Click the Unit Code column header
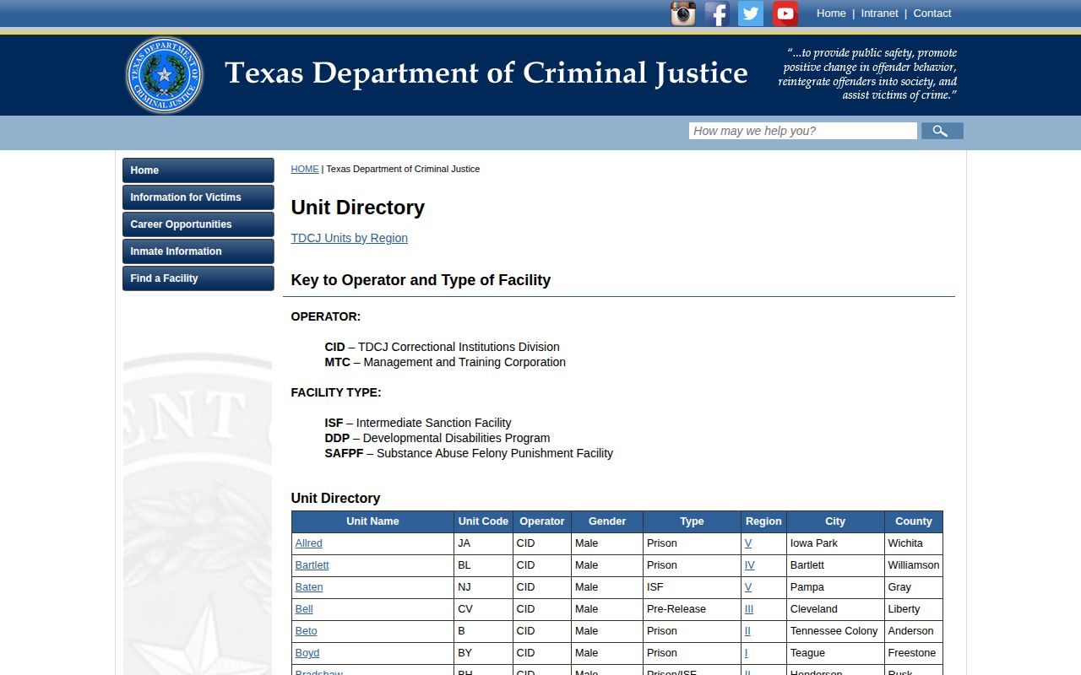1081x675 pixels. click(483, 521)
